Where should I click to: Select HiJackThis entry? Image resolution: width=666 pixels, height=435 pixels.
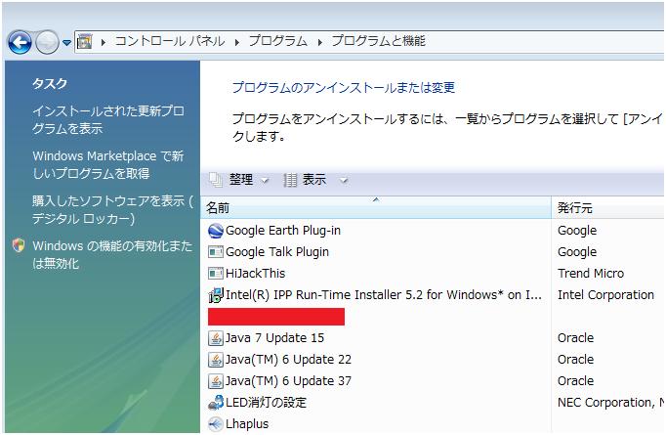pos(255,274)
